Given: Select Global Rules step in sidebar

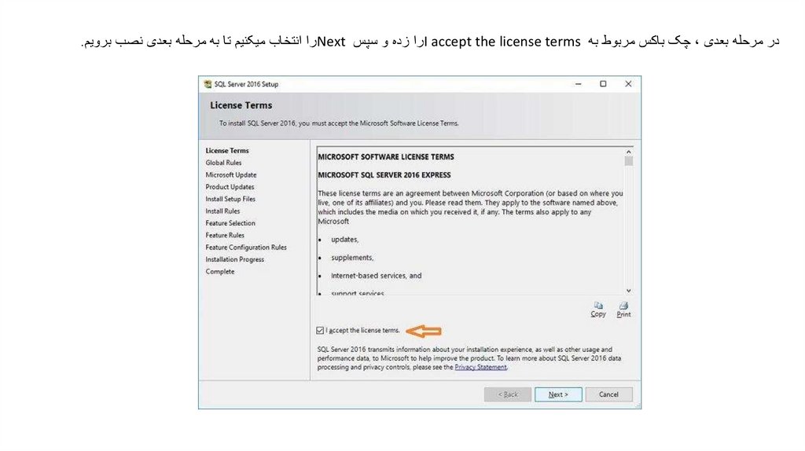Looking at the screenshot, I should click(x=224, y=163).
